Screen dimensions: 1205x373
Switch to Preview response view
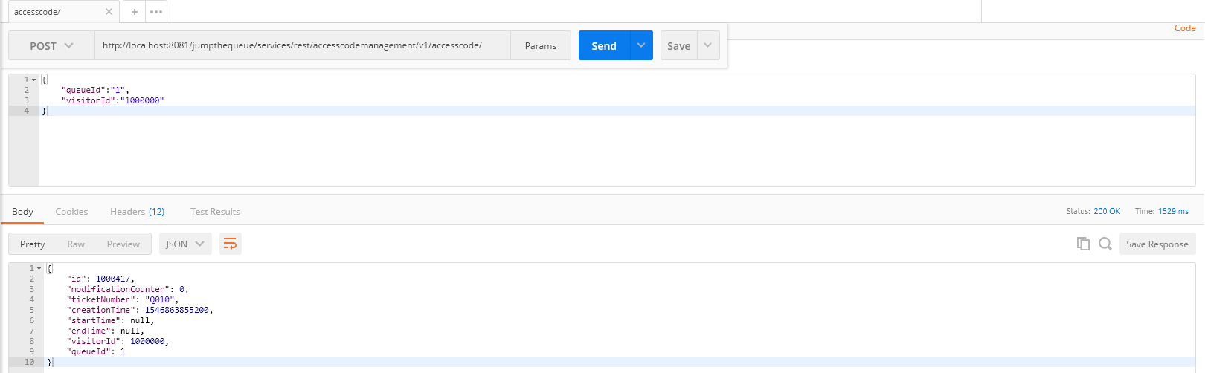[x=123, y=244]
